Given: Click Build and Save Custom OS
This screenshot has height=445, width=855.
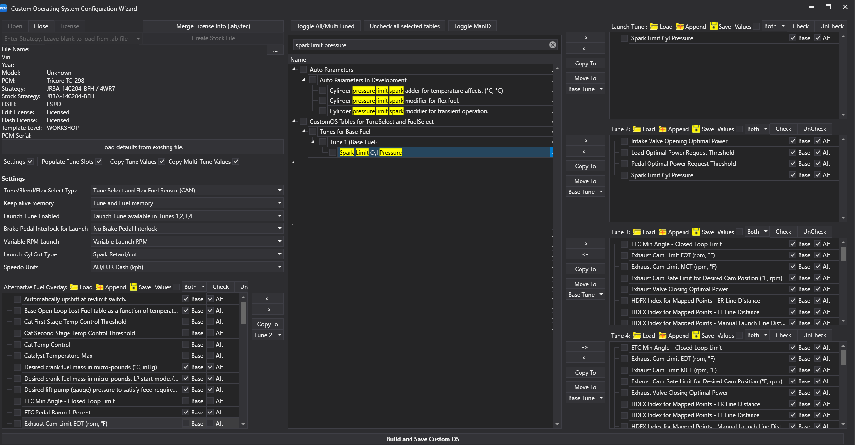Looking at the screenshot, I should point(423,439).
